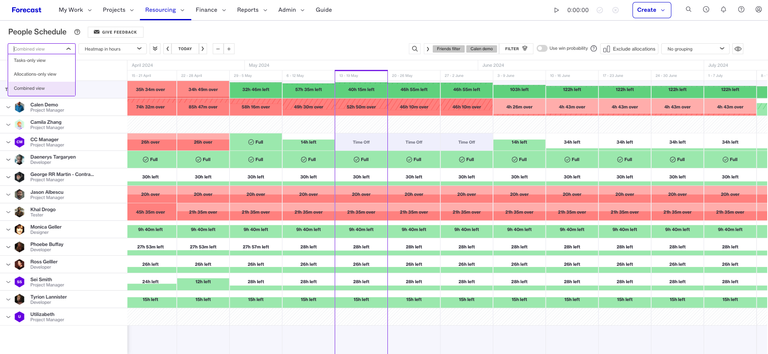This screenshot has width=768, height=354.
Task: Start the timer play button
Action: pyautogui.click(x=556, y=10)
